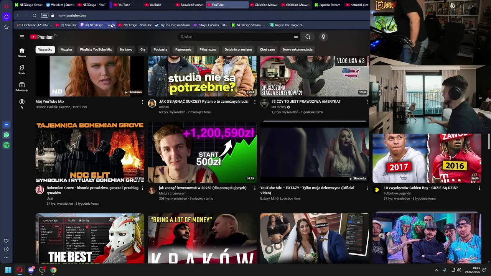Select the Wszystko filter chip

click(x=45, y=49)
